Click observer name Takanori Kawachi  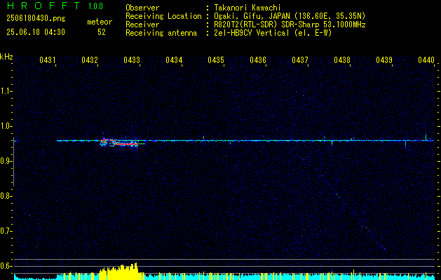tap(247, 8)
